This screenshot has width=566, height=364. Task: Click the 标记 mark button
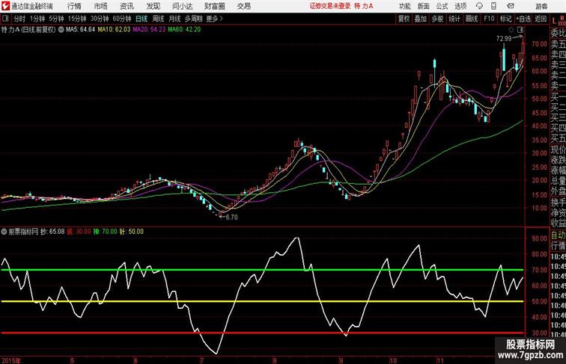pos(505,19)
